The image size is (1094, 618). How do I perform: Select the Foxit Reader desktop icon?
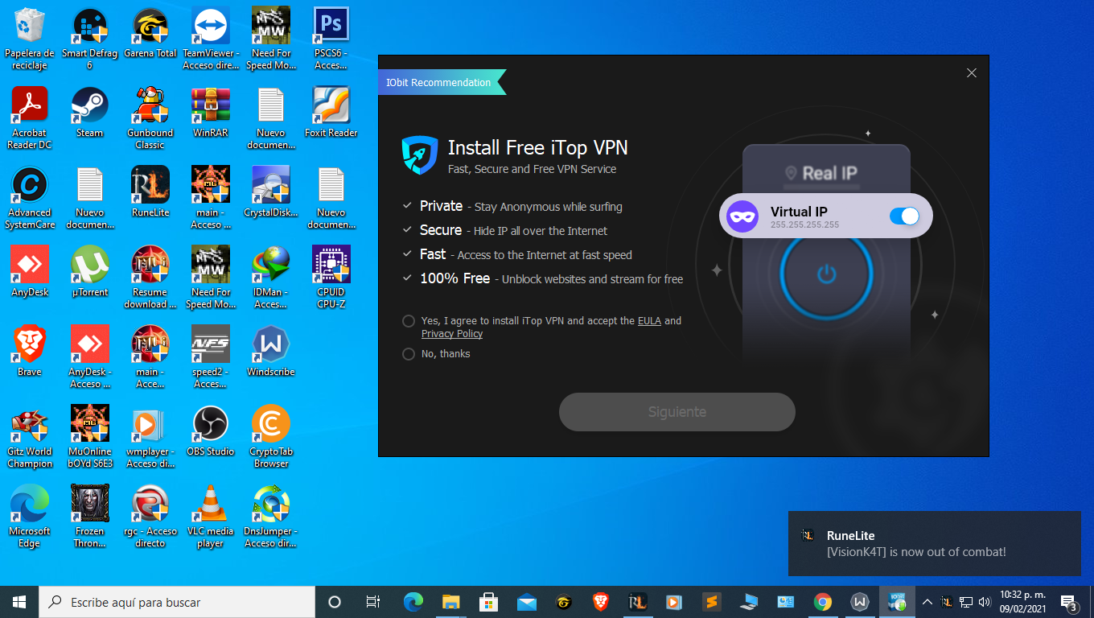click(x=331, y=113)
